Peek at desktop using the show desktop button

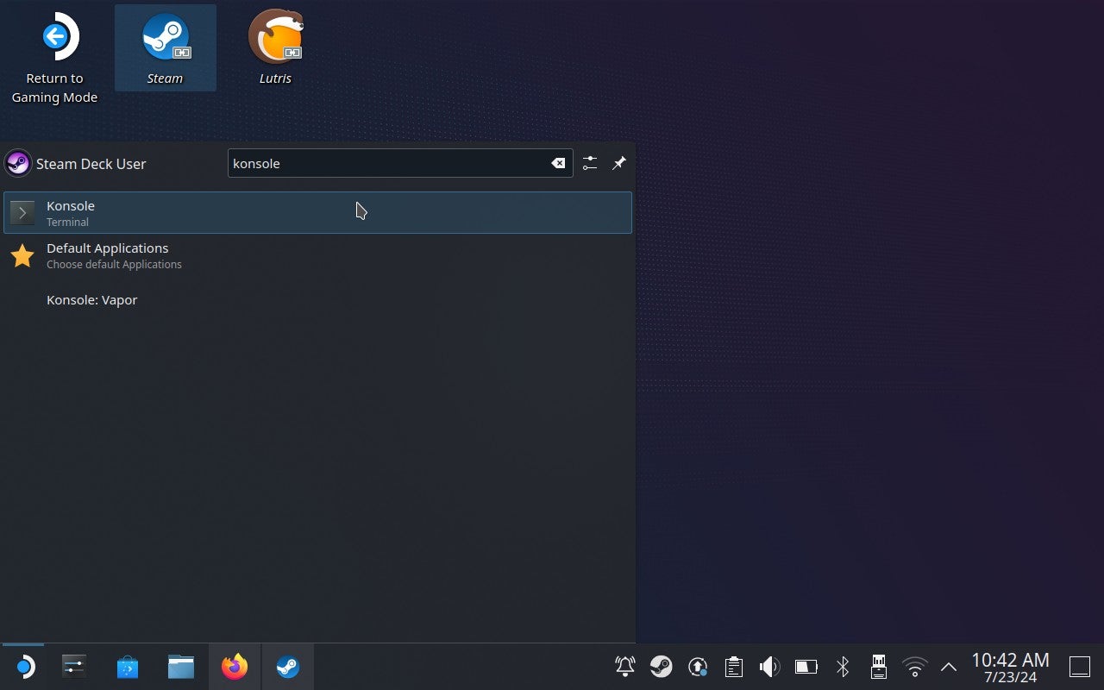click(x=1079, y=666)
